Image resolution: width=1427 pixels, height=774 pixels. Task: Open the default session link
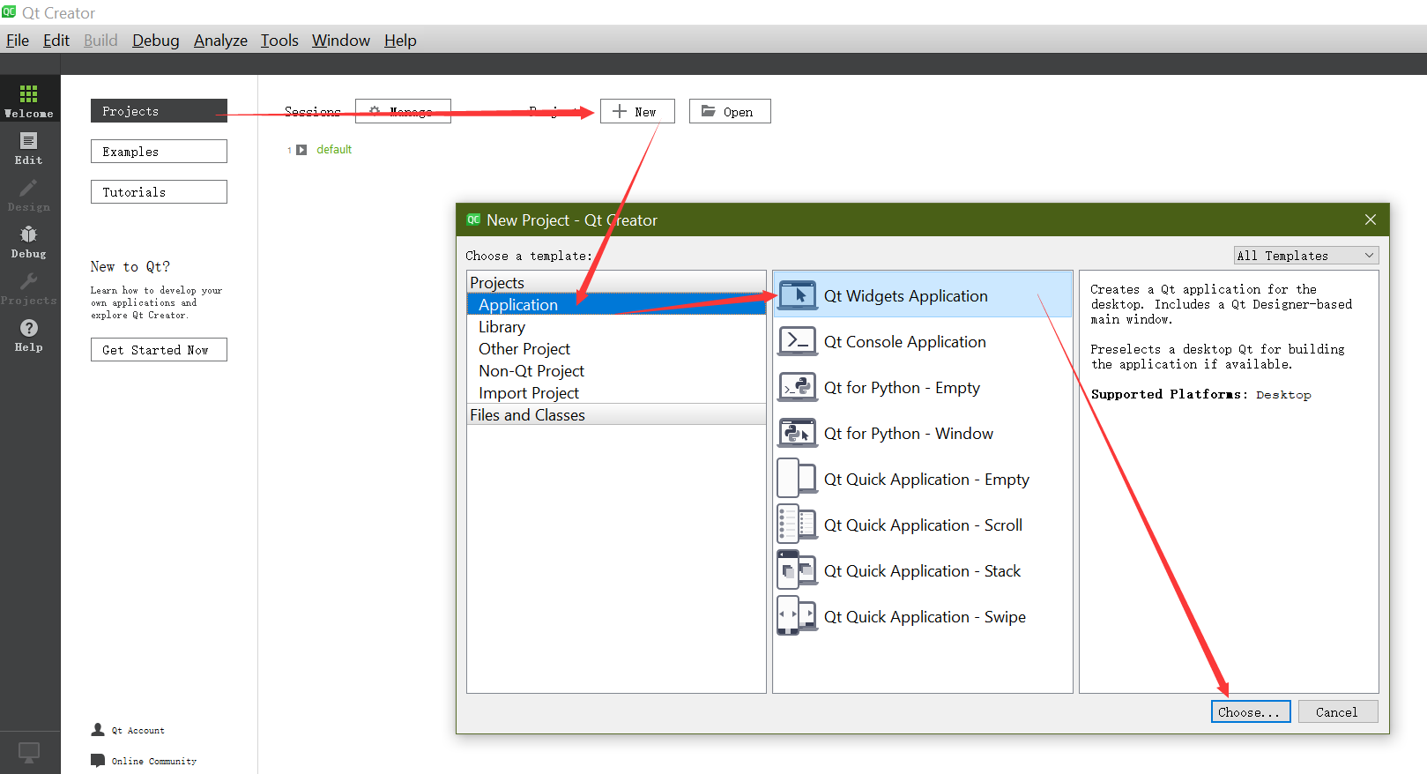334,150
